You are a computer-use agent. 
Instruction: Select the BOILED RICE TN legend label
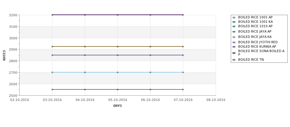251,60
